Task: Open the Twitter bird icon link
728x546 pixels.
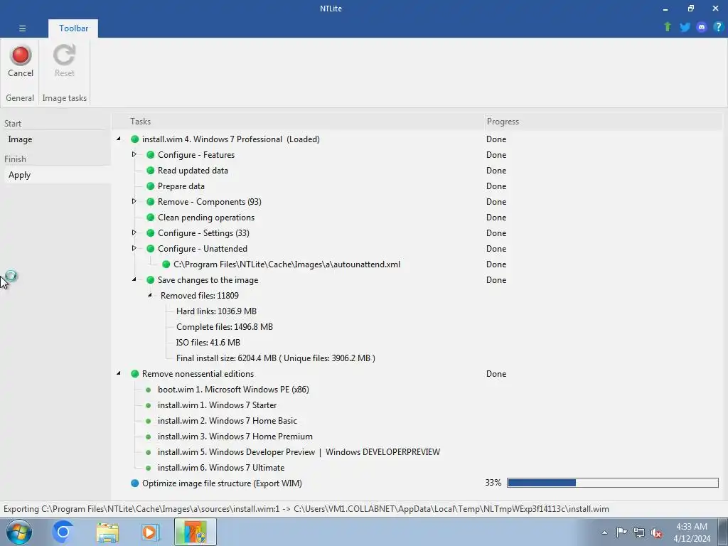Action: tap(685, 27)
